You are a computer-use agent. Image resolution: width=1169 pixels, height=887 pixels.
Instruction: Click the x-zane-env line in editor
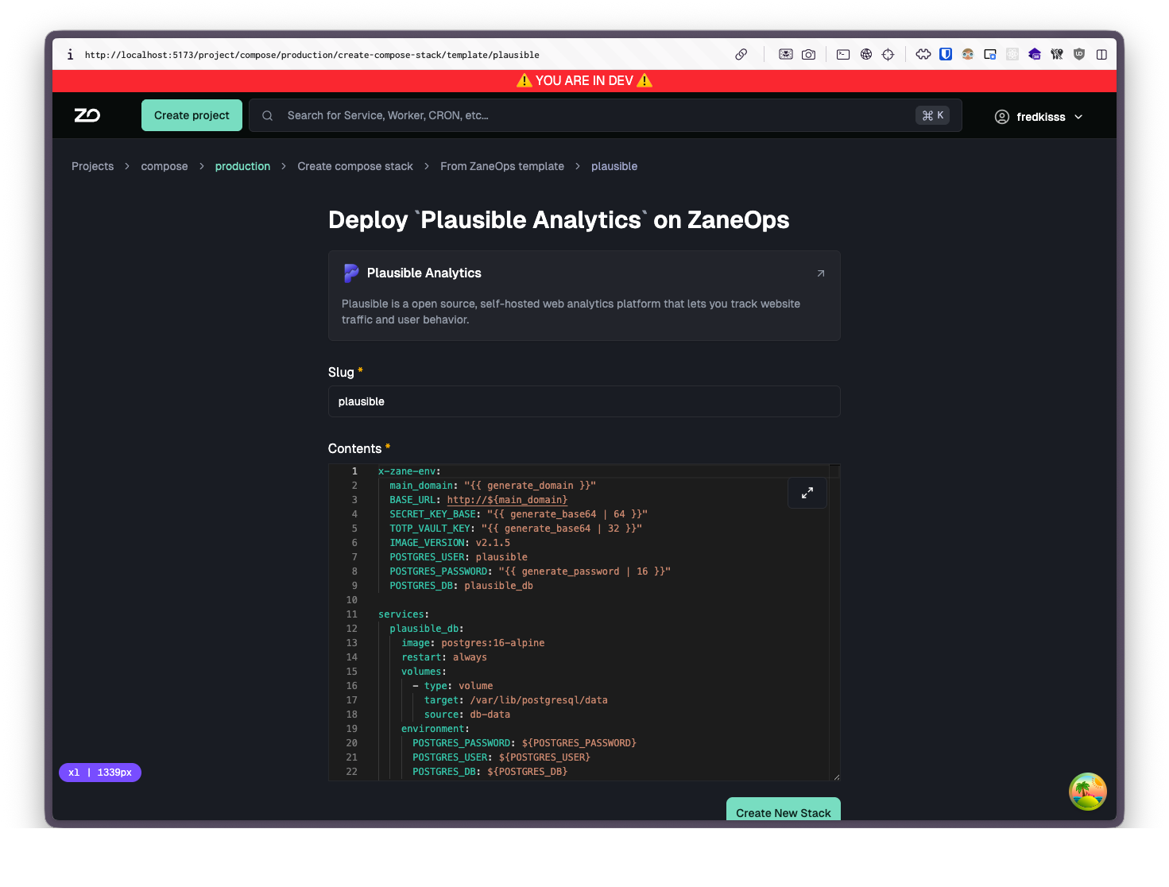point(409,471)
